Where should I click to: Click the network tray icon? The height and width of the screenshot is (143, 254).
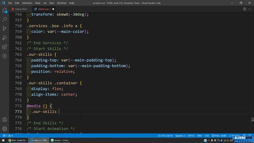click(x=225, y=140)
